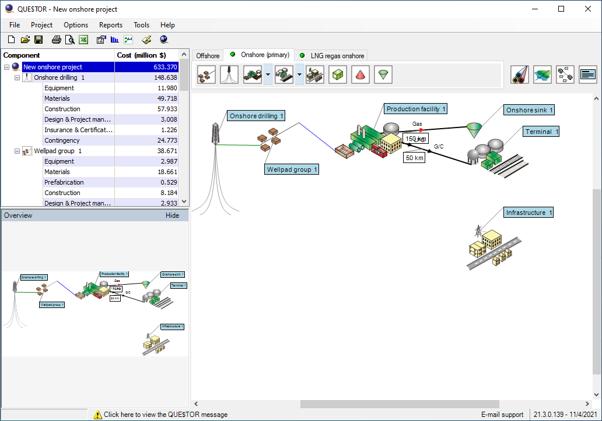
Task: Open the Help menu
Action: 167,25
